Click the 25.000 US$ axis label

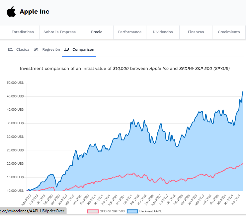click(15, 150)
